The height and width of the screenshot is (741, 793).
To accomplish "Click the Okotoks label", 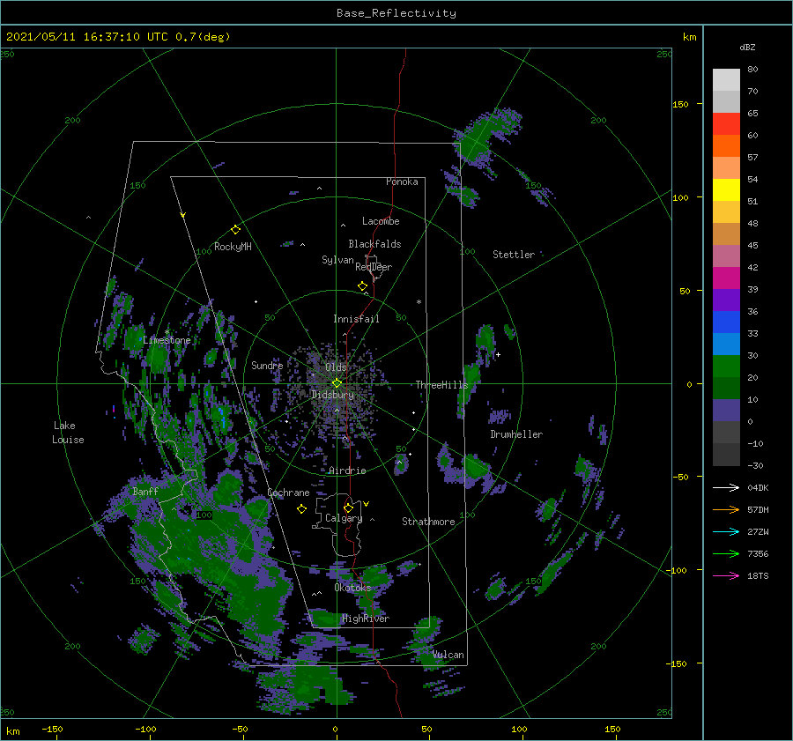I will pyautogui.click(x=352, y=588).
